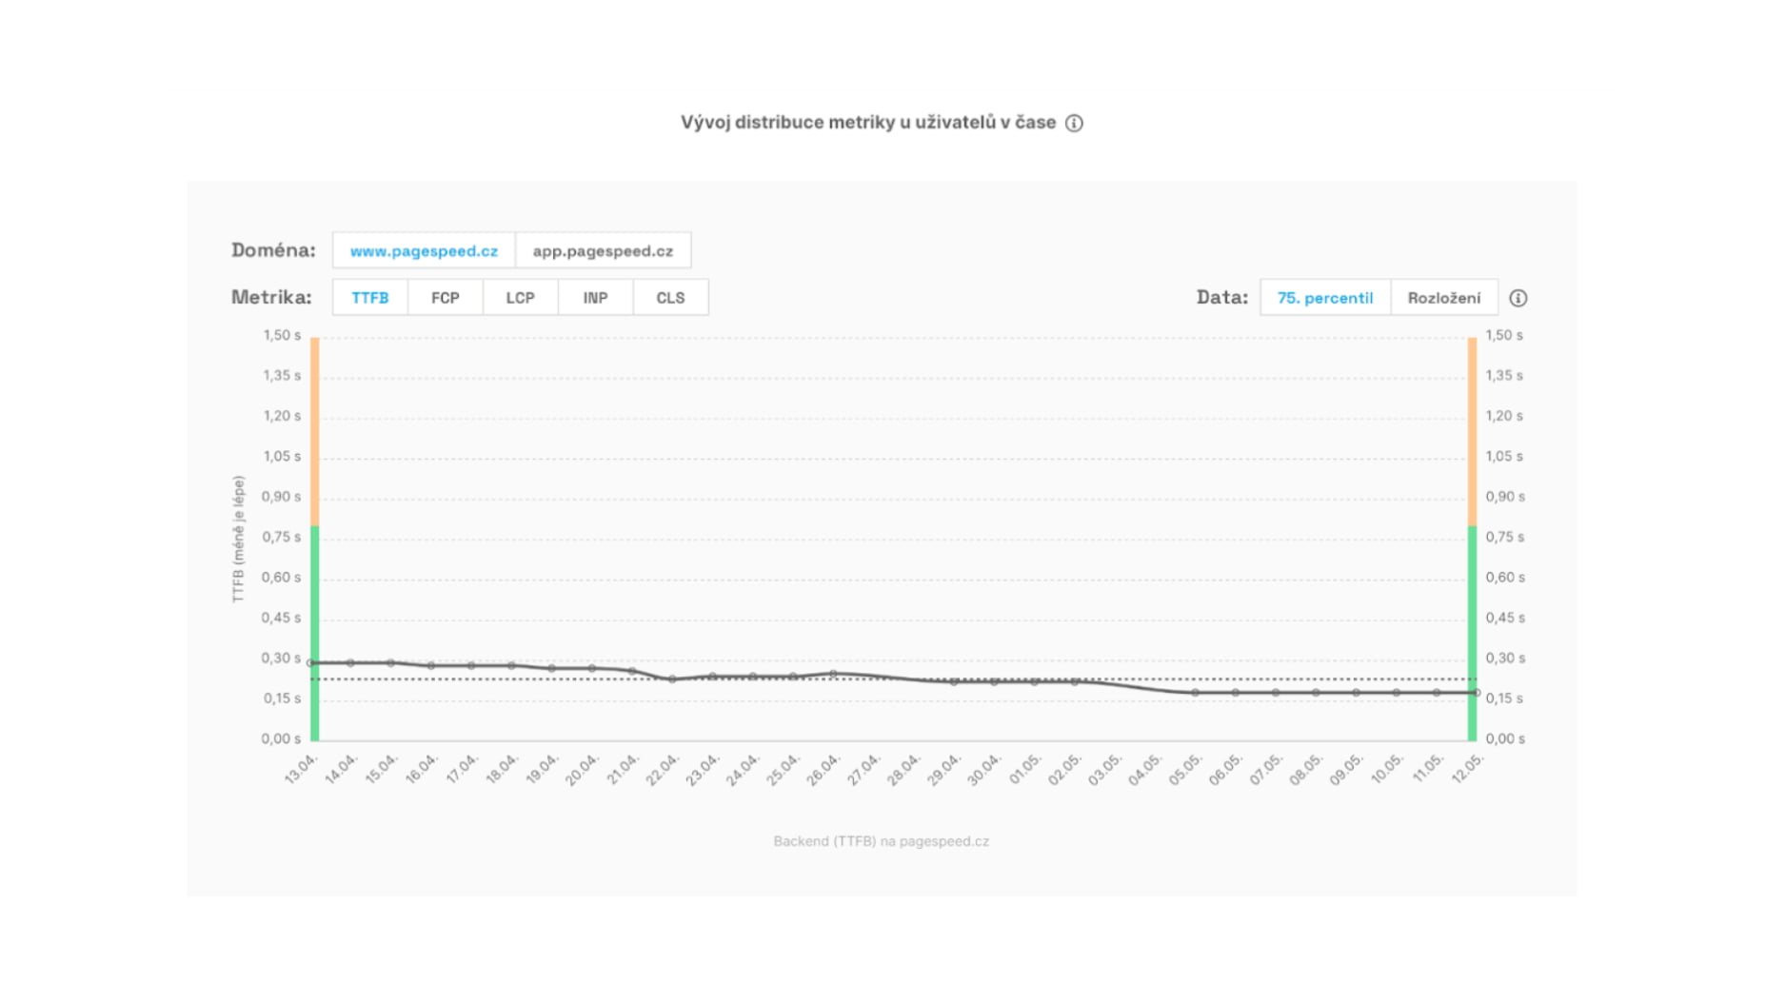Click the info icon beside the Data options
This screenshot has width=1786, height=1003.
coord(1518,297)
